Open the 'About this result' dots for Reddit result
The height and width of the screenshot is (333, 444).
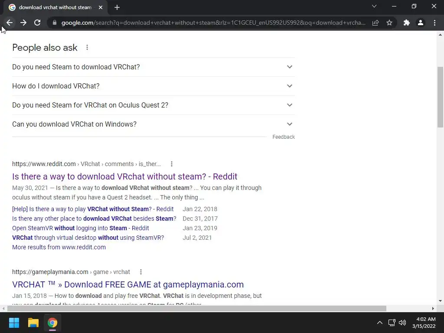point(172,164)
